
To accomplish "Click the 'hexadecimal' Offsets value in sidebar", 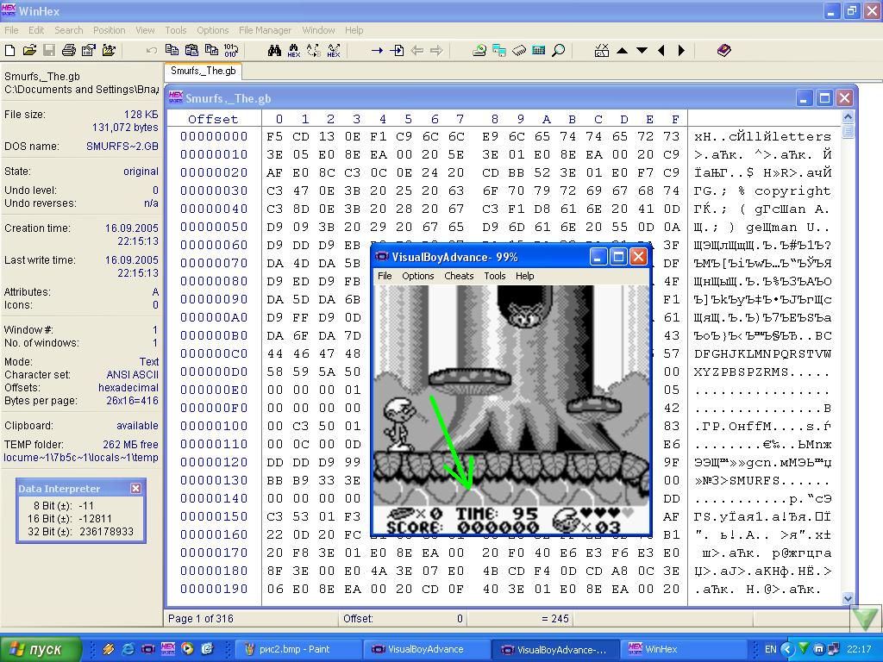I will pyautogui.click(x=128, y=388).
